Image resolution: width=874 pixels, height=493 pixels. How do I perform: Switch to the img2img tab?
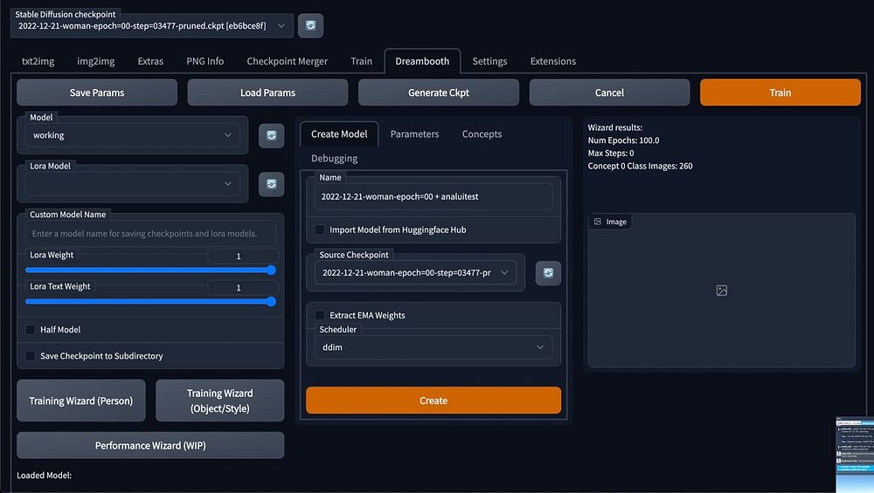coord(96,61)
